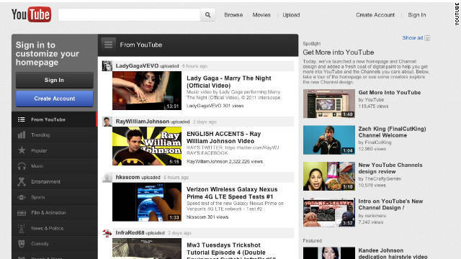461x259 pixels.
Task: Click Intro on YouTube's New Channel Design title
Action: tap(390, 204)
